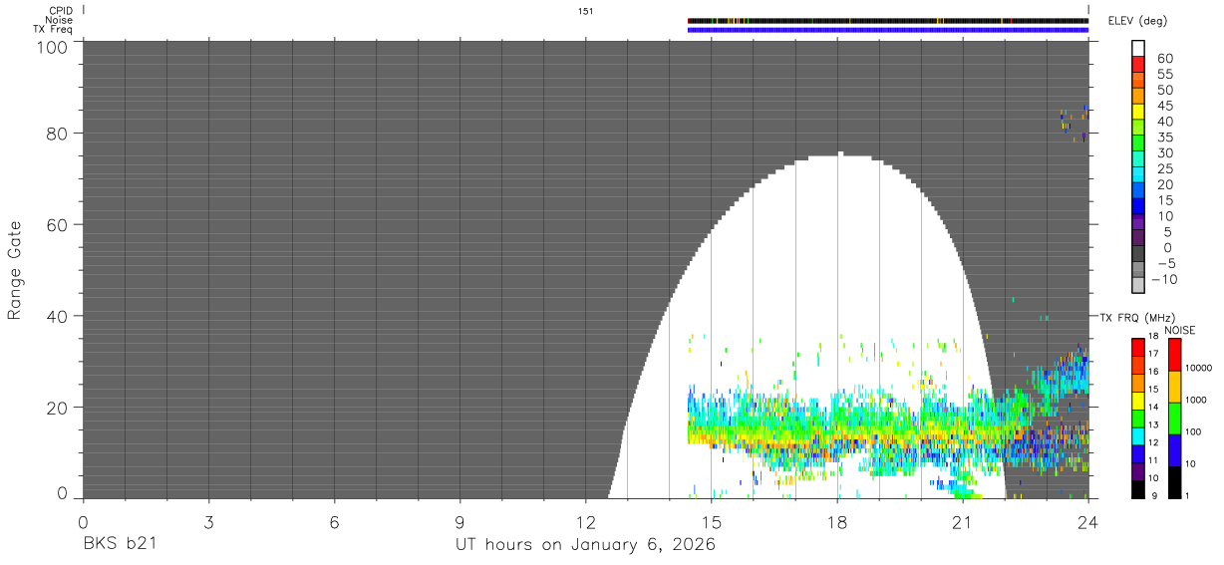The height and width of the screenshot is (565, 1224).
Task: Pick the green NOISE swatch between 100 and 1000
Action: click(1174, 419)
